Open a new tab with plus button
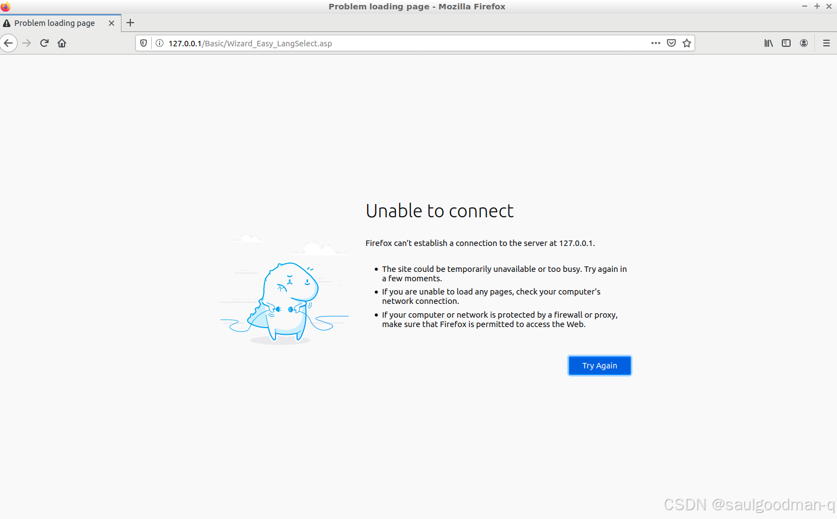 (x=130, y=23)
